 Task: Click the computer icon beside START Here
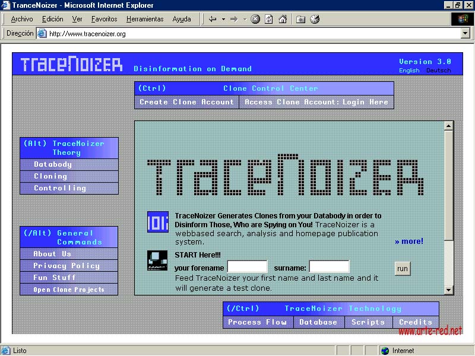158,261
